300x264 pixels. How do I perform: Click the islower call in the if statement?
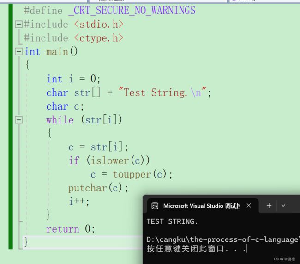pyautogui.click(x=110, y=160)
